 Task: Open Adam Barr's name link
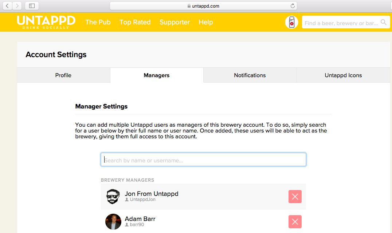(x=140, y=219)
